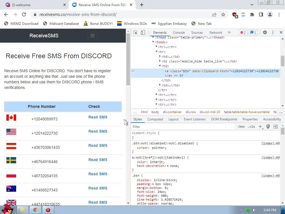Switch to the Console tab

179,33
